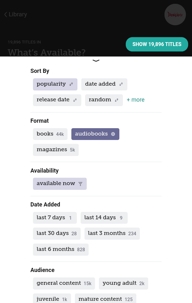Choose last 6 months filter
This screenshot has width=192, height=303.
[x=61, y=249]
